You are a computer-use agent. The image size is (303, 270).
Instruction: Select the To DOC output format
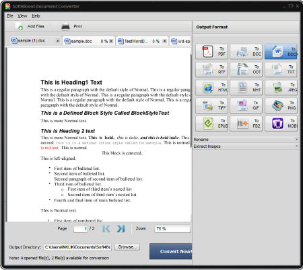(246, 52)
